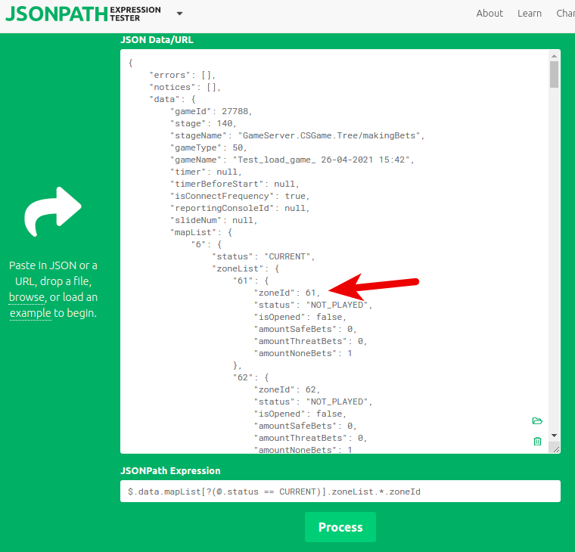This screenshot has width=575, height=552.
Task: Click the resize grip of the JSON textarea
Action: pos(556,449)
